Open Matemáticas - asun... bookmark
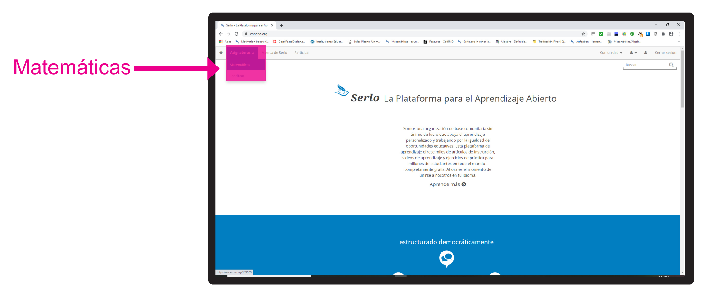710x294 pixels. (402, 42)
